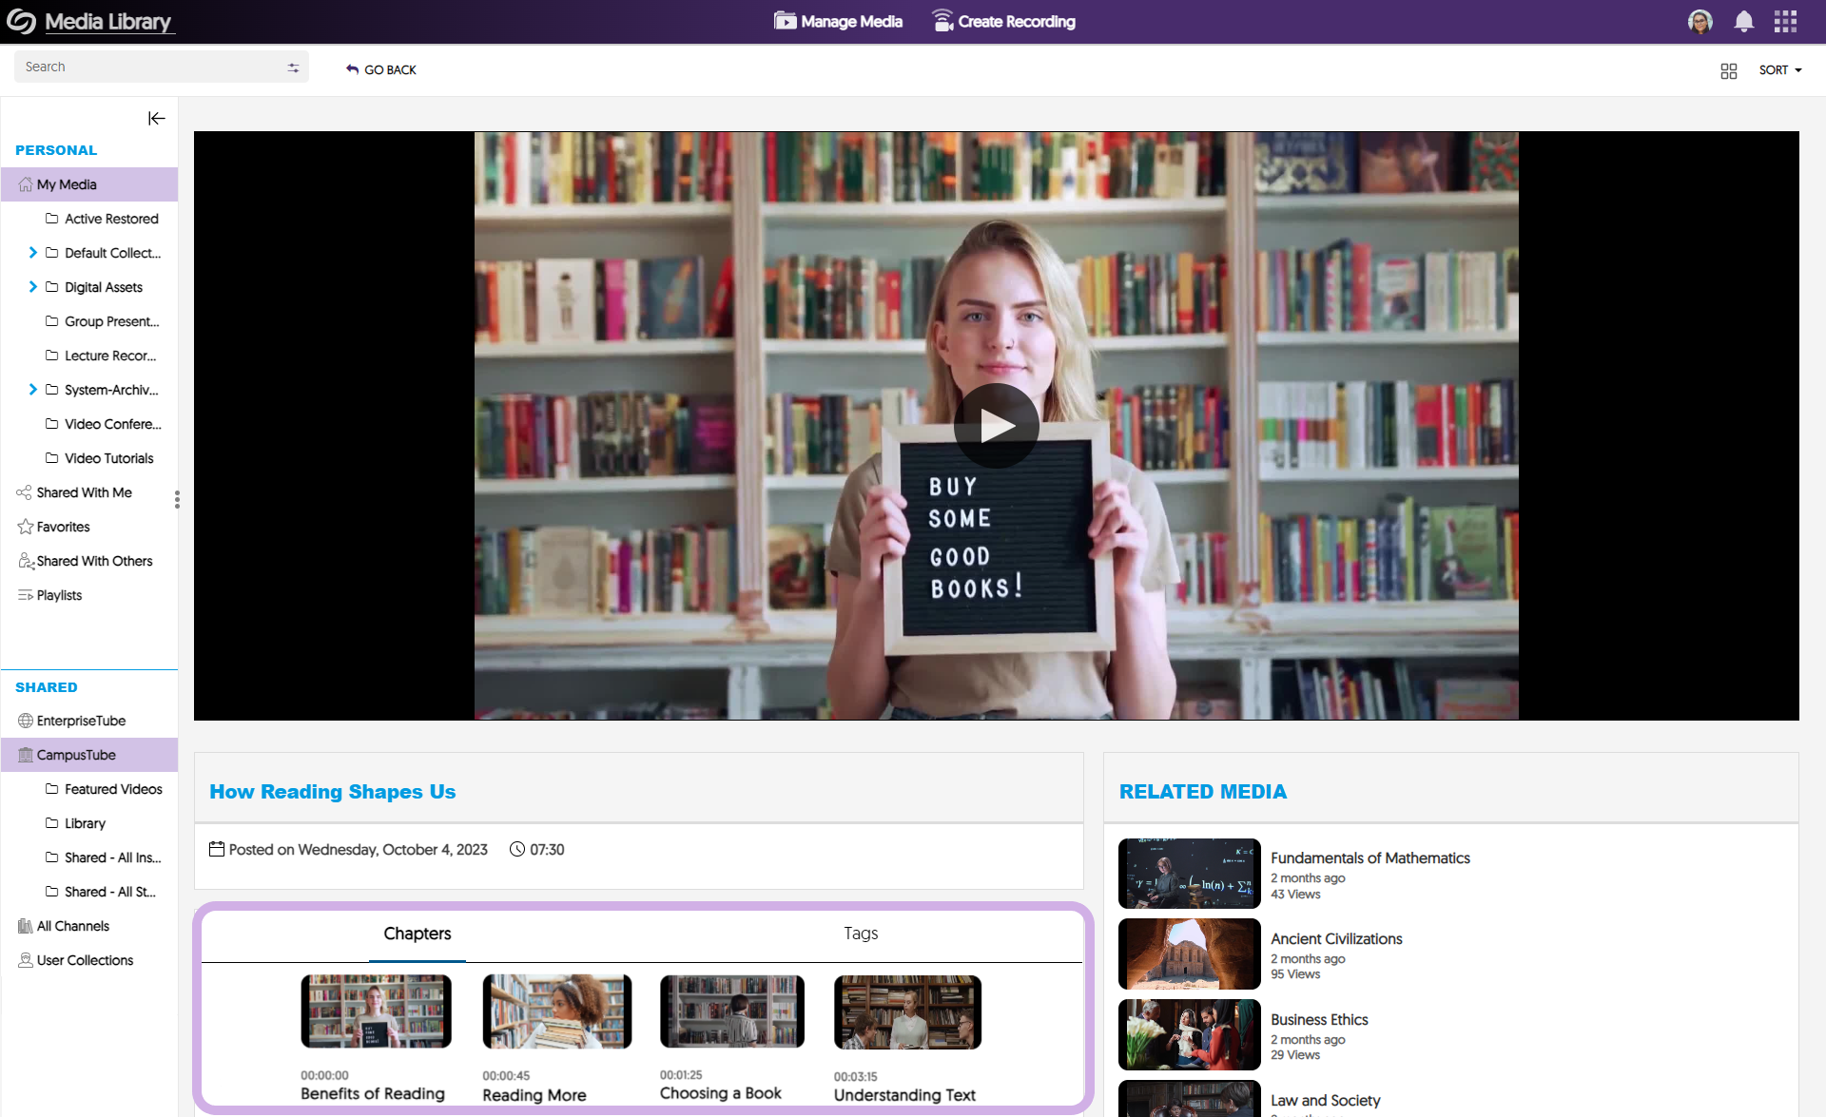1826x1117 pixels.
Task: Open the SORT dropdown
Action: pyautogui.click(x=1779, y=70)
